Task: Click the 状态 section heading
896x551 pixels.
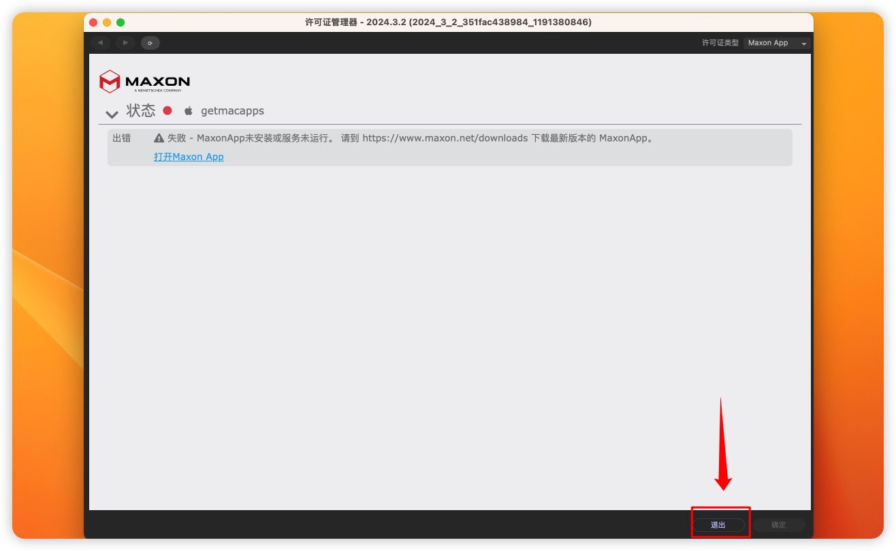Action: (x=141, y=110)
